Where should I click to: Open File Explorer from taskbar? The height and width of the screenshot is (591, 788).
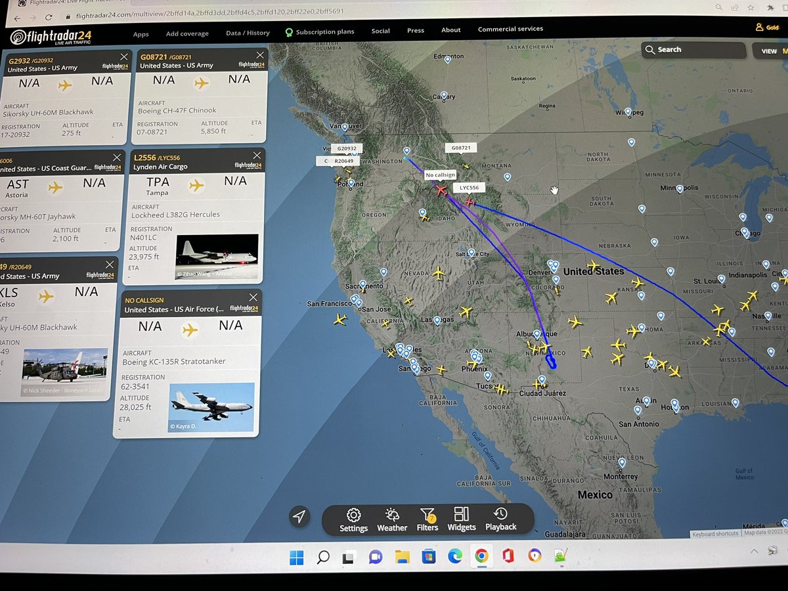(x=402, y=557)
